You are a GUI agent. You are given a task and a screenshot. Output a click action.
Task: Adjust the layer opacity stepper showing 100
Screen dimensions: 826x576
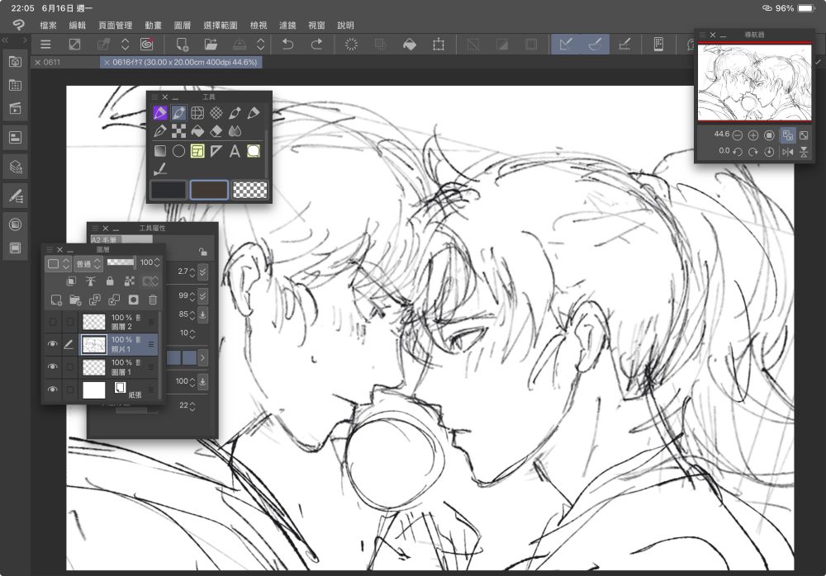tap(156, 262)
